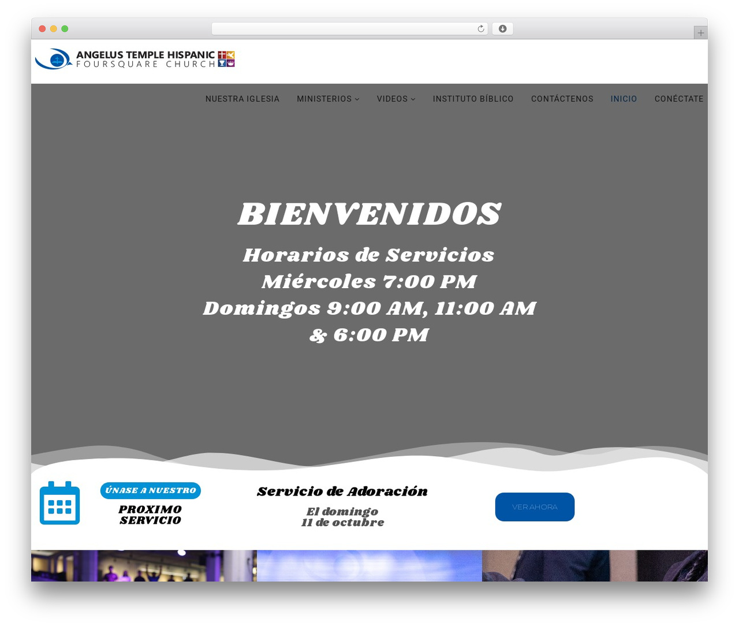Click the Angelus Temple Hispanic Foursquare logo
The height and width of the screenshot is (626, 739).
pos(135,59)
